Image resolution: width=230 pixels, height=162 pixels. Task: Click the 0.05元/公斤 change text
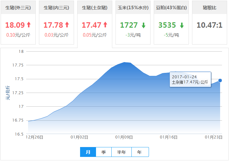pyautogui.click(x=95, y=35)
